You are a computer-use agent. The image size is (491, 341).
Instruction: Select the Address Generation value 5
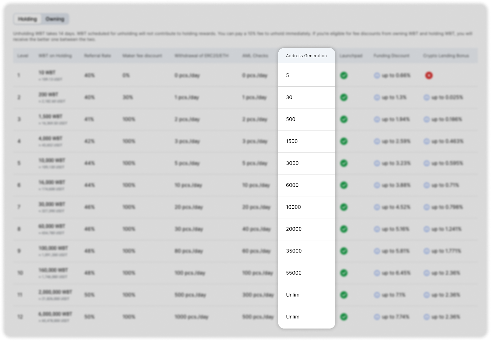point(288,75)
